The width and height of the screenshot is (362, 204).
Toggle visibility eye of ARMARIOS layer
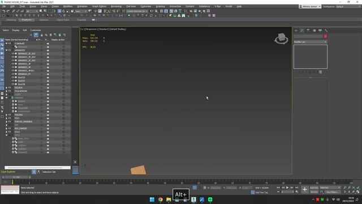point(10,50)
